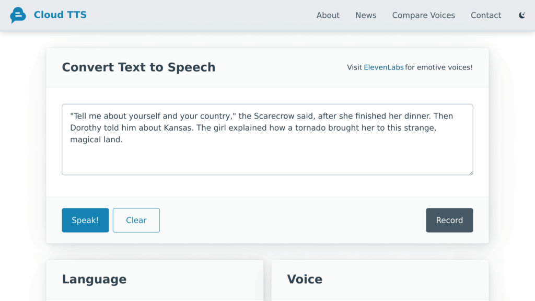Viewport: 535px width, 301px height.
Task: Click the "for emotive voices!" text
Action: [439, 67]
